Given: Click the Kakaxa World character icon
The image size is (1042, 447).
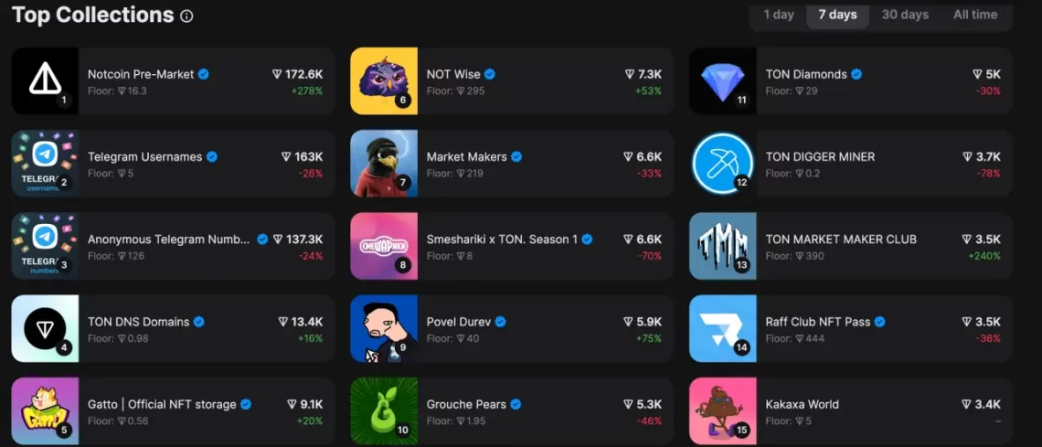Looking at the screenshot, I should coord(723,411).
